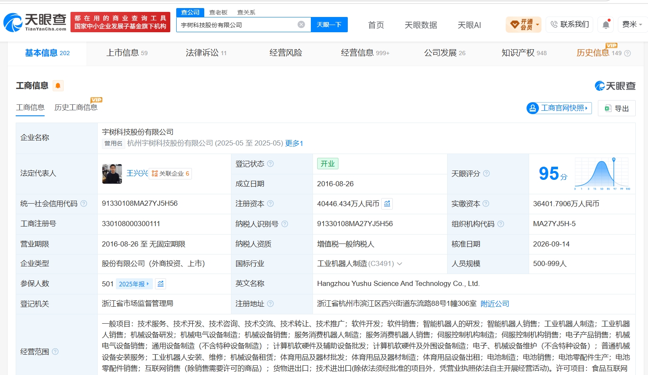Select 工商信息 sub-tab
This screenshot has width=648, height=375.
coord(30,107)
